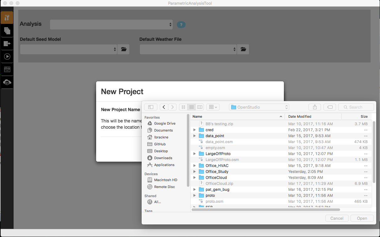Click the Outputs arrow icon in sidebar
380x237 pixels.
(7, 44)
